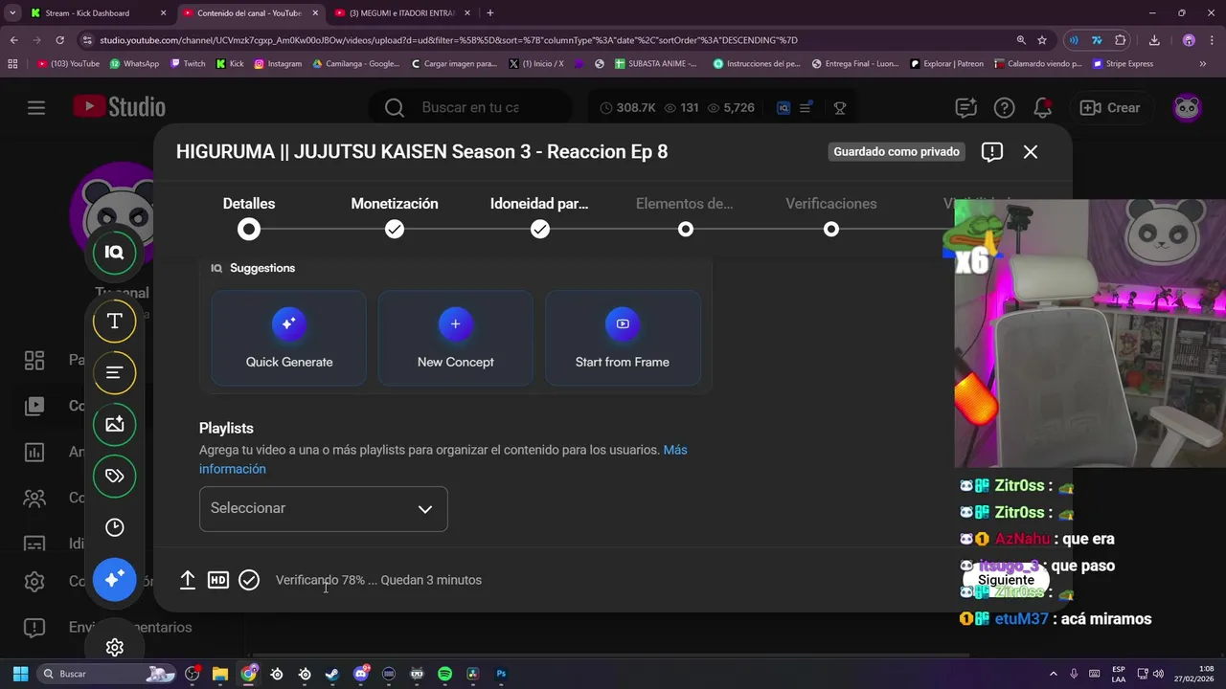Click the New Concept suggestion card
The image size is (1226, 689).
pyautogui.click(x=455, y=338)
